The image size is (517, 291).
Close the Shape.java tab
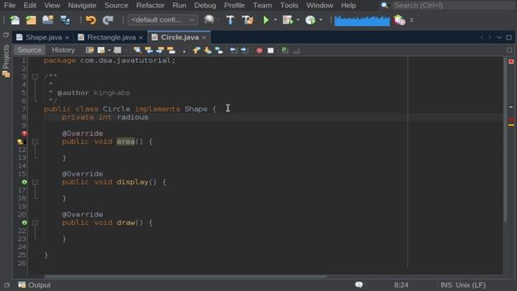coord(67,38)
